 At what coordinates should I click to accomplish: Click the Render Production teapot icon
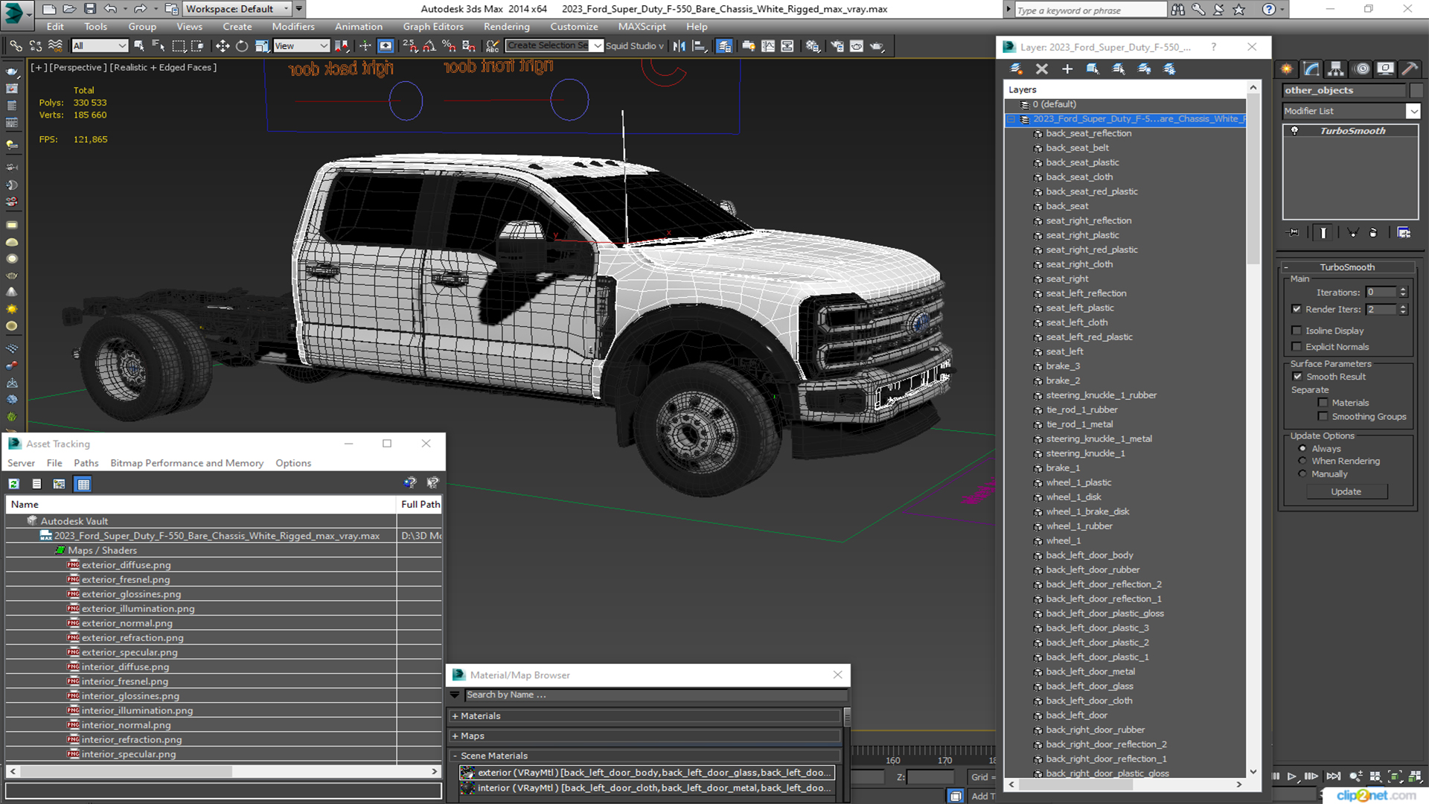click(877, 46)
